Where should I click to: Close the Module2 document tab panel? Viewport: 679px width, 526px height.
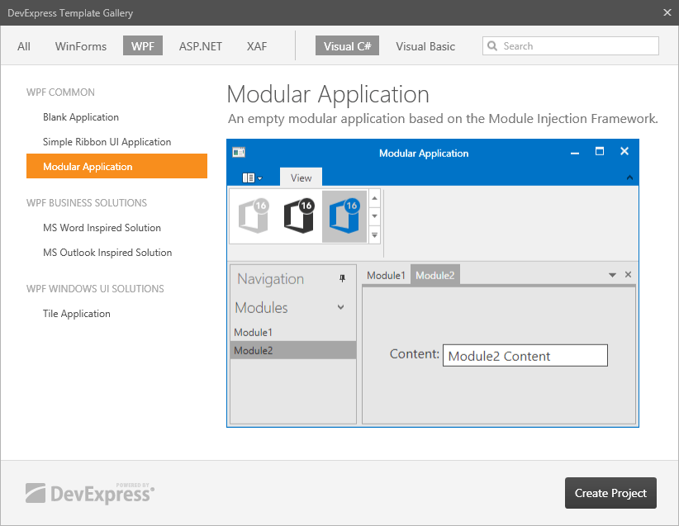click(628, 275)
